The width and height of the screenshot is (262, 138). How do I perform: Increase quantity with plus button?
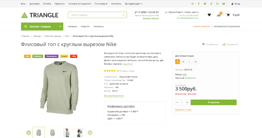click(x=187, y=102)
